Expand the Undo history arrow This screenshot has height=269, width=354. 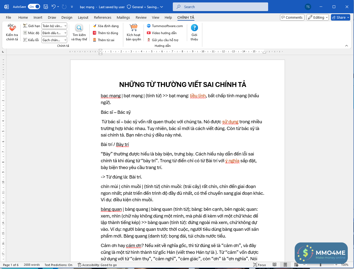[58, 7]
